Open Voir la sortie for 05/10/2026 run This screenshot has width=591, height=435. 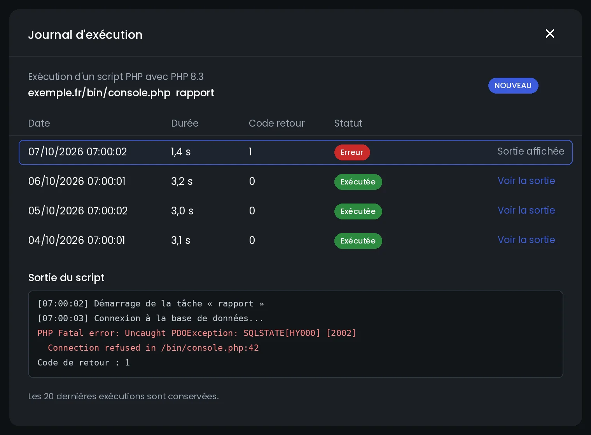click(x=526, y=211)
